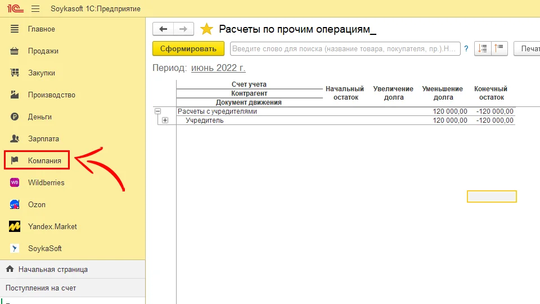Open the period selector июнь 2022 г.
540x304 pixels.
pos(218,68)
